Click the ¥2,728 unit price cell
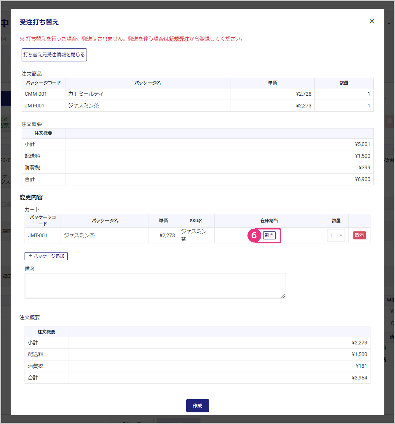The image size is (395, 424). [303, 94]
